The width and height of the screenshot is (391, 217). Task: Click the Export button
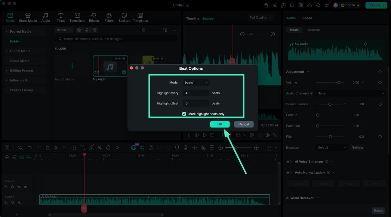[x=376, y=5]
